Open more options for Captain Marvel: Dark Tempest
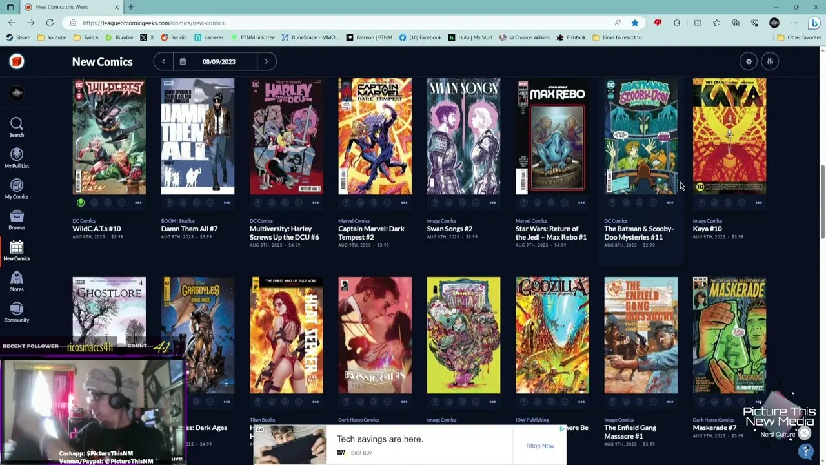 point(404,203)
